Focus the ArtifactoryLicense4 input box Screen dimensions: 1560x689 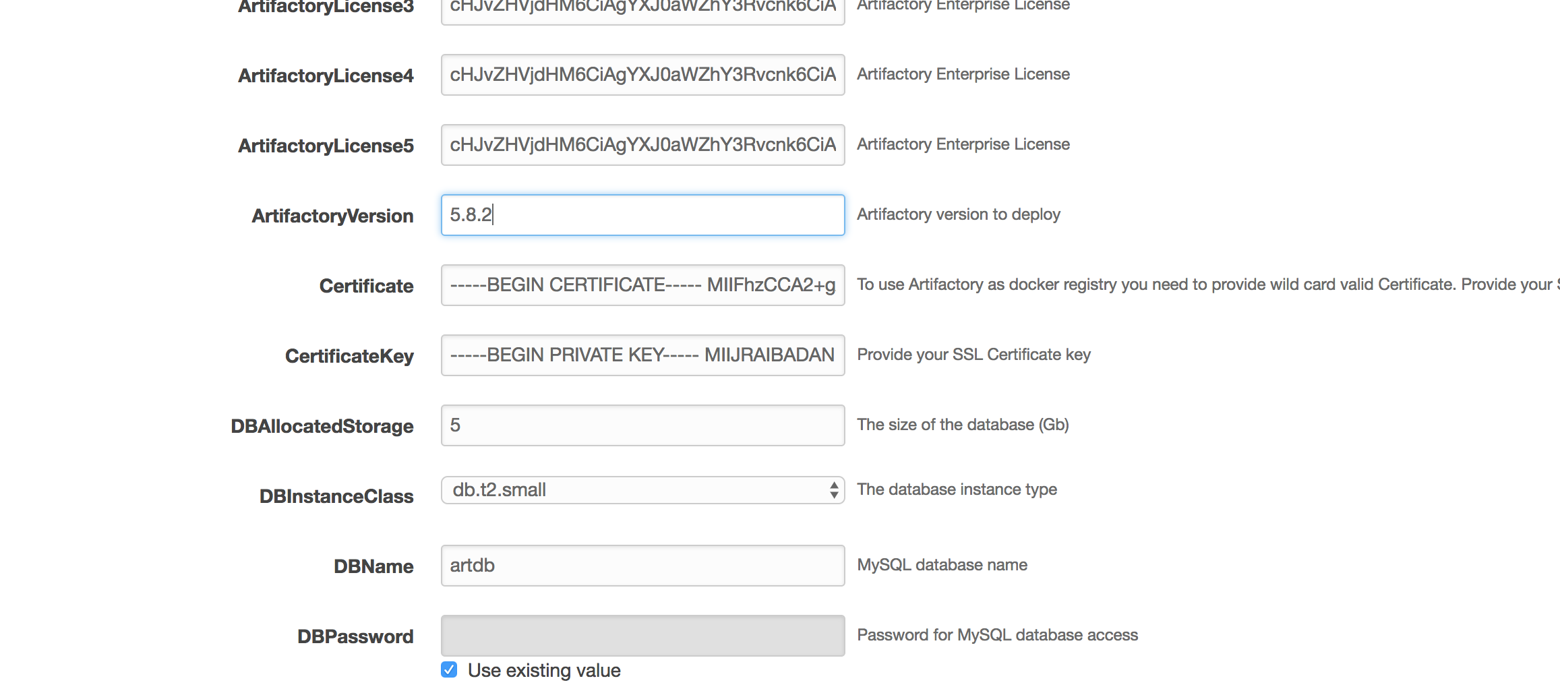(x=642, y=75)
